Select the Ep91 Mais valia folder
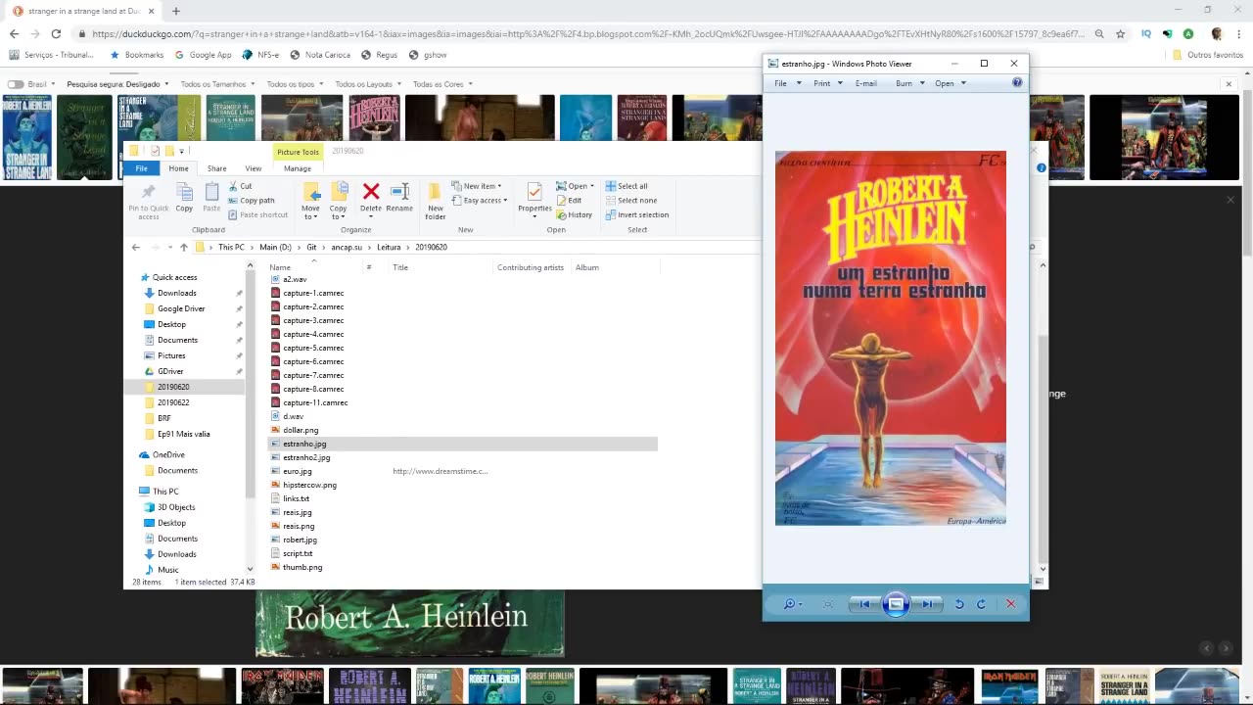This screenshot has width=1253, height=705. (183, 434)
